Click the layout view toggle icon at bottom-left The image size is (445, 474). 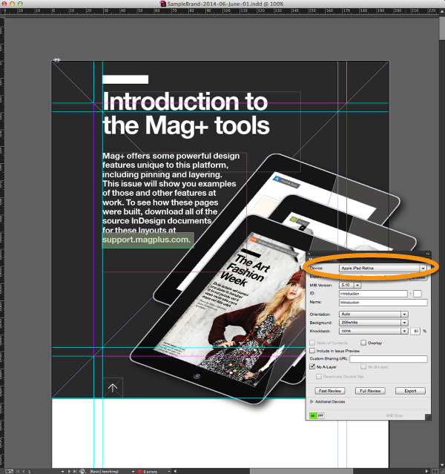point(9,471)
